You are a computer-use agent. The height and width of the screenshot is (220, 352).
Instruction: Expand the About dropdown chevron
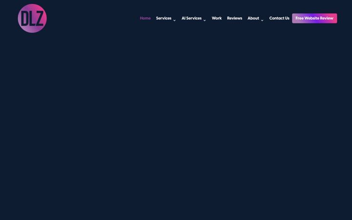pyautogui.click(x=262, y=21)
